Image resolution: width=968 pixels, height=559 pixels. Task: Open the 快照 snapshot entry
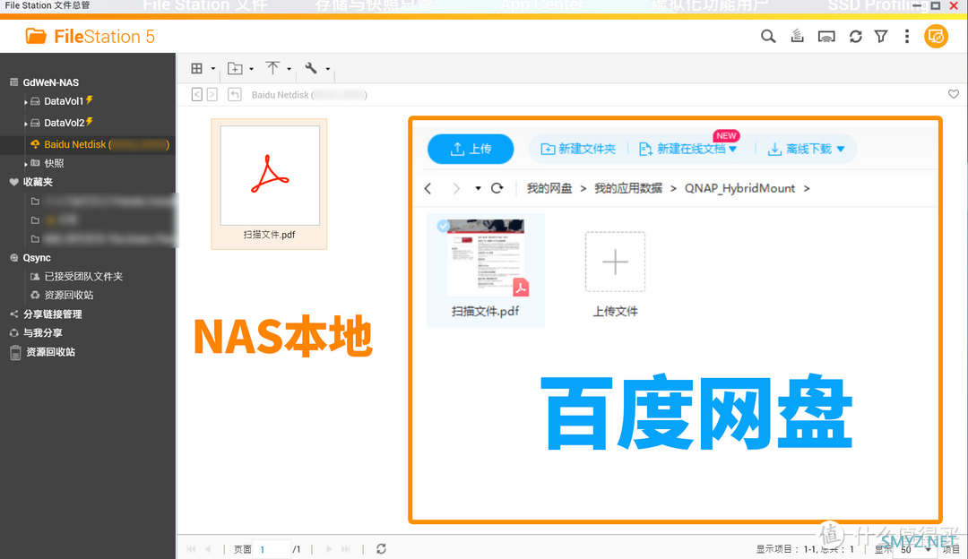click(54, 163)
